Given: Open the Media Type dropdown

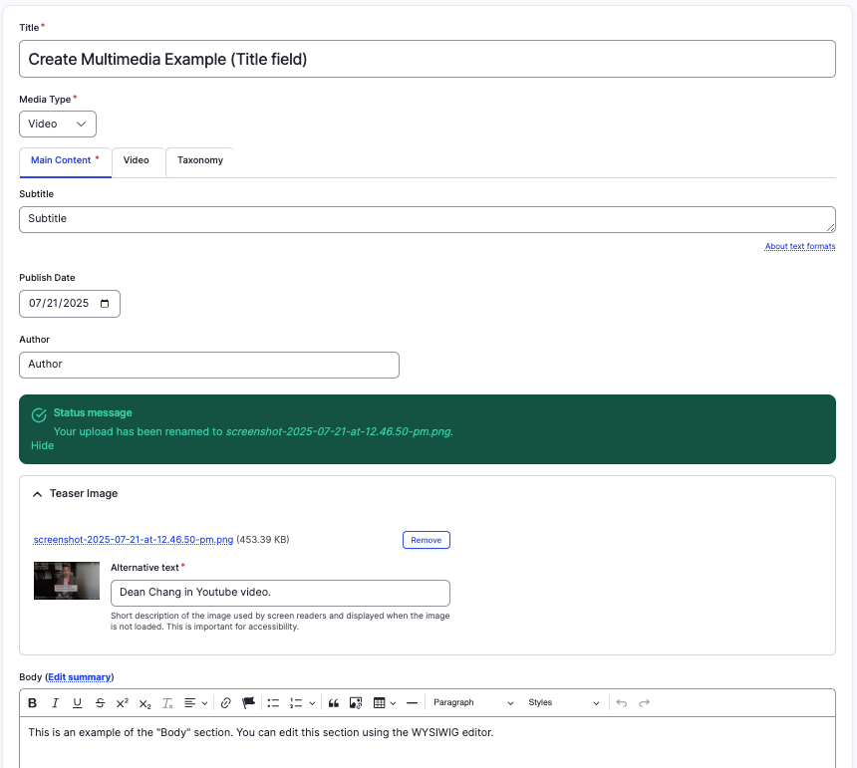Looking at the screenshot, I should click(x=58, y=124).
